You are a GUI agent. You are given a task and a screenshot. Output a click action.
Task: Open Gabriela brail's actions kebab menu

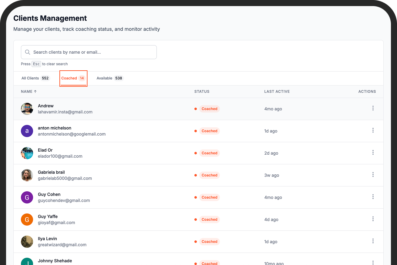coord(373,175)
